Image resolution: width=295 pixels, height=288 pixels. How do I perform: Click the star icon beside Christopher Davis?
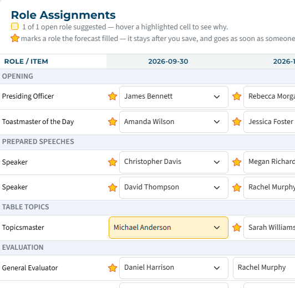(x=113, y=162)
